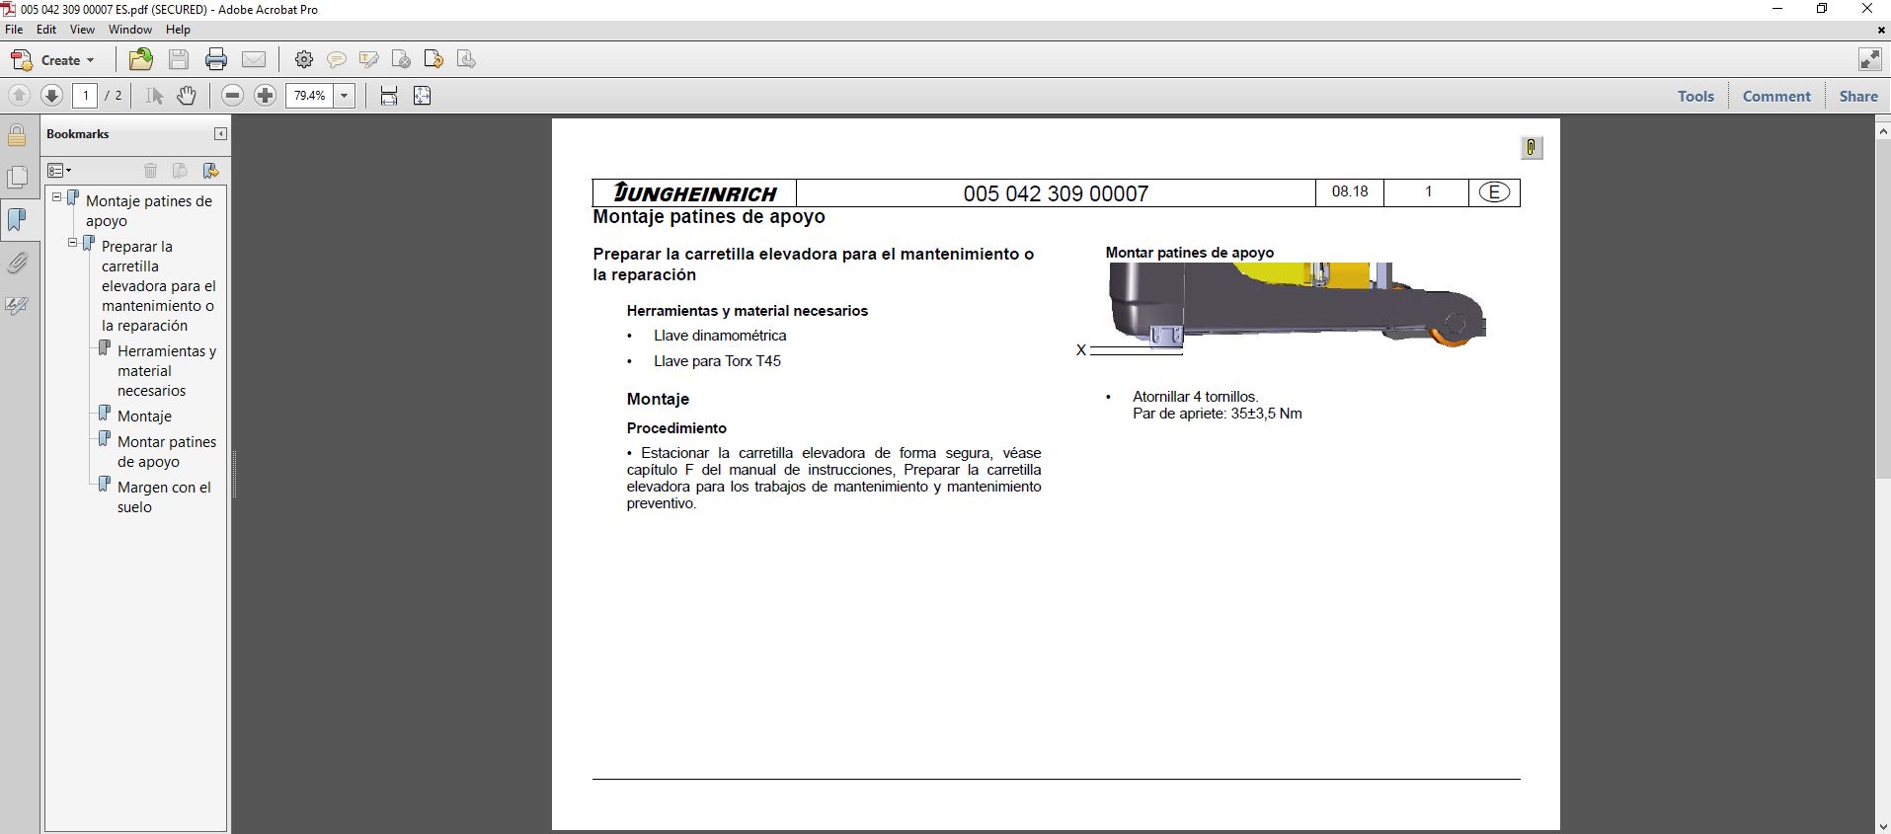Open the Share pane
Screen dimensions: 1891x834
[1858, 96]
